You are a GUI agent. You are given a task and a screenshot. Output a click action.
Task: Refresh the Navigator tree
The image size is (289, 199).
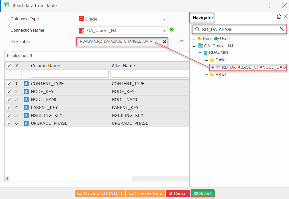279,16
